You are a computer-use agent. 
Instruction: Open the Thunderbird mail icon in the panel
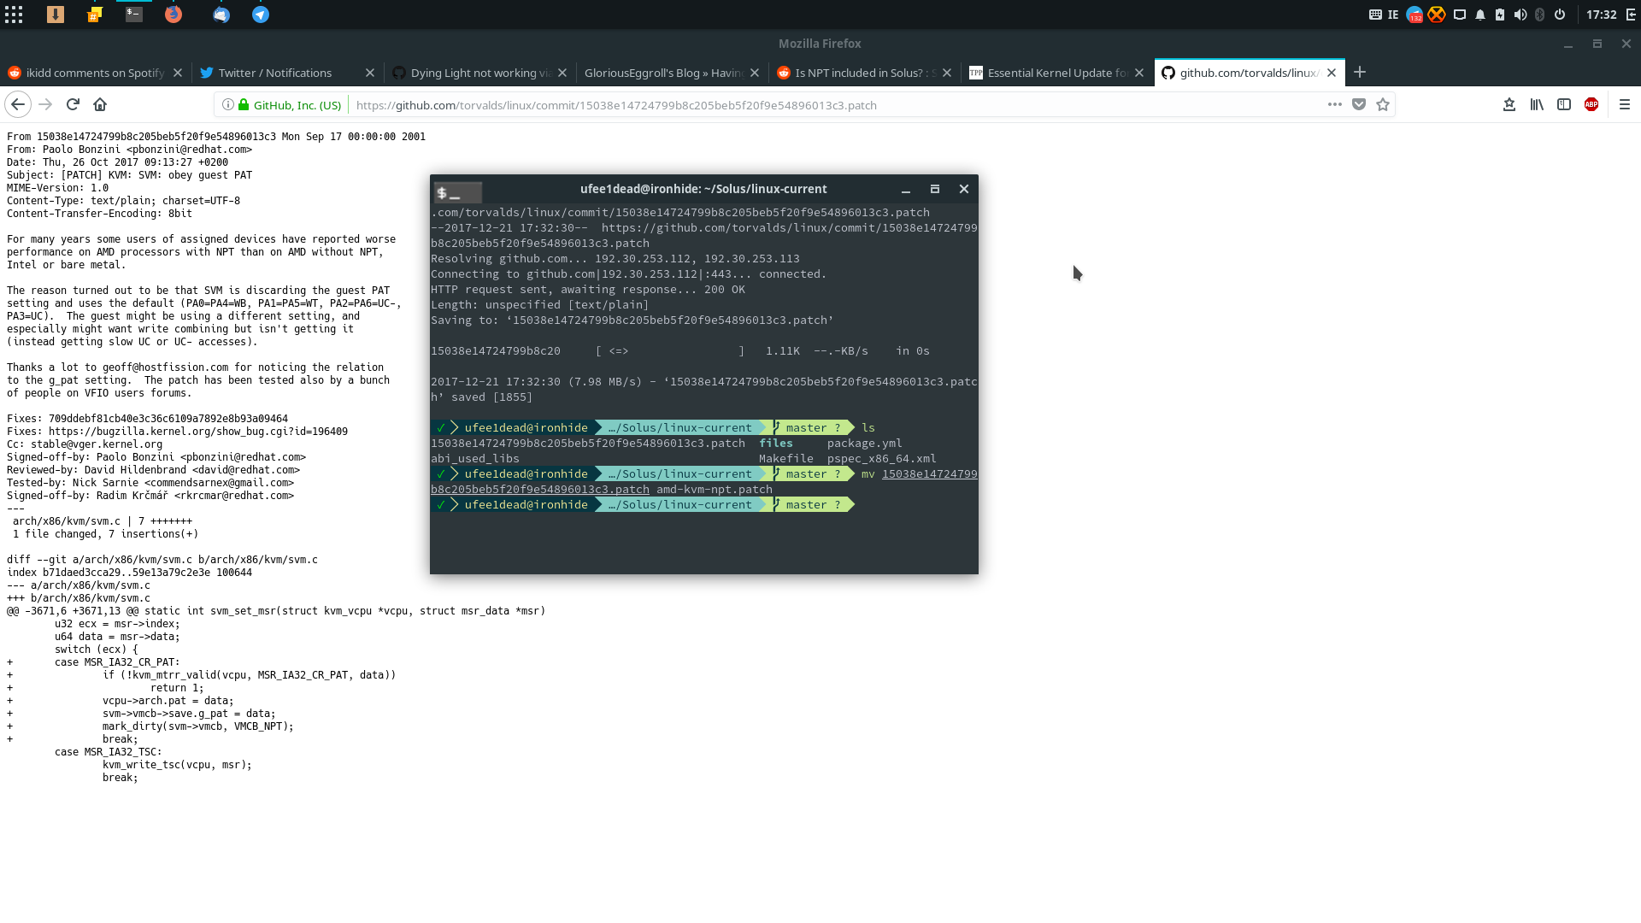pyautogui.click(x=221, y=15)
